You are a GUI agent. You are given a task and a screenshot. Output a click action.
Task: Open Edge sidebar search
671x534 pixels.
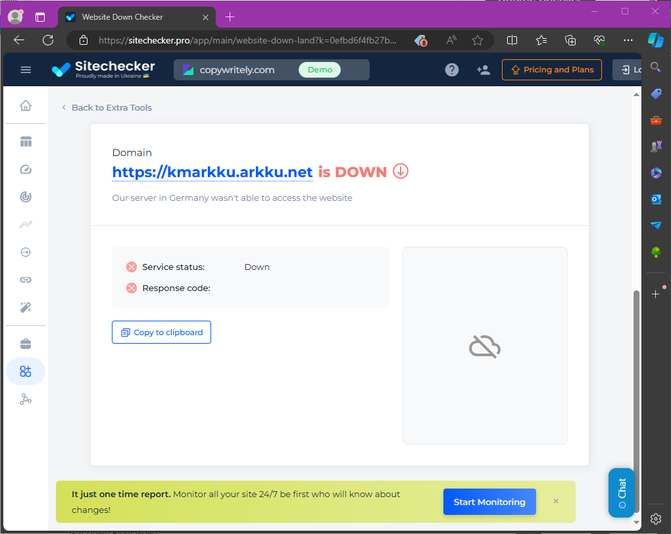656,67
